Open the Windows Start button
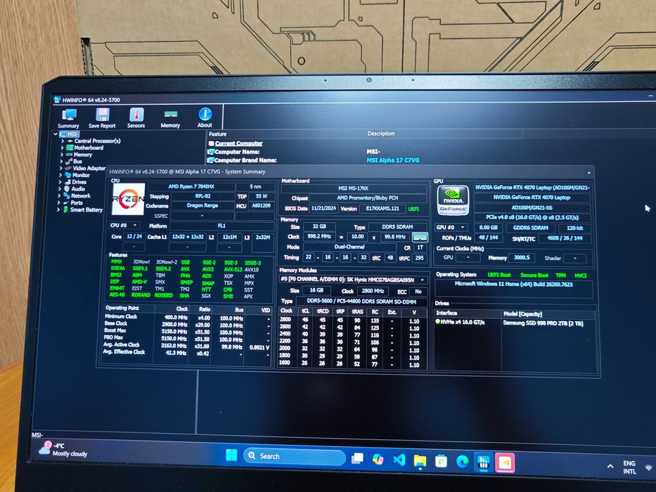Screen dimensions: 656x492 pos(231,455)
